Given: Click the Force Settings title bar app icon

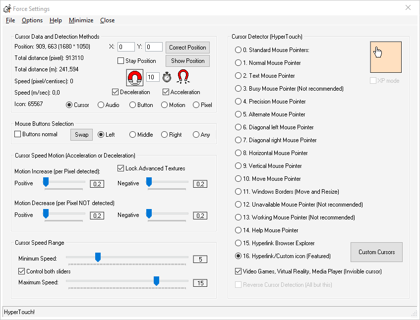Looking at the screenshot, I should click(7, 8).
